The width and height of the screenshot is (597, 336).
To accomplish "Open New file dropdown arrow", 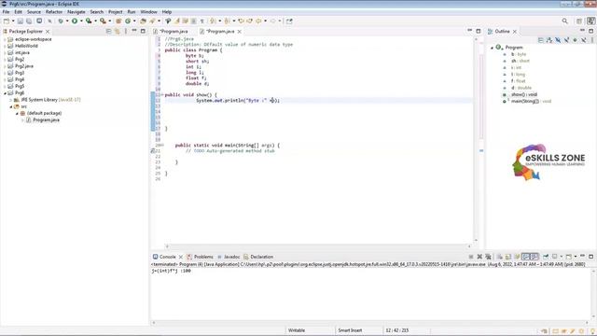I will pos(13,21).
